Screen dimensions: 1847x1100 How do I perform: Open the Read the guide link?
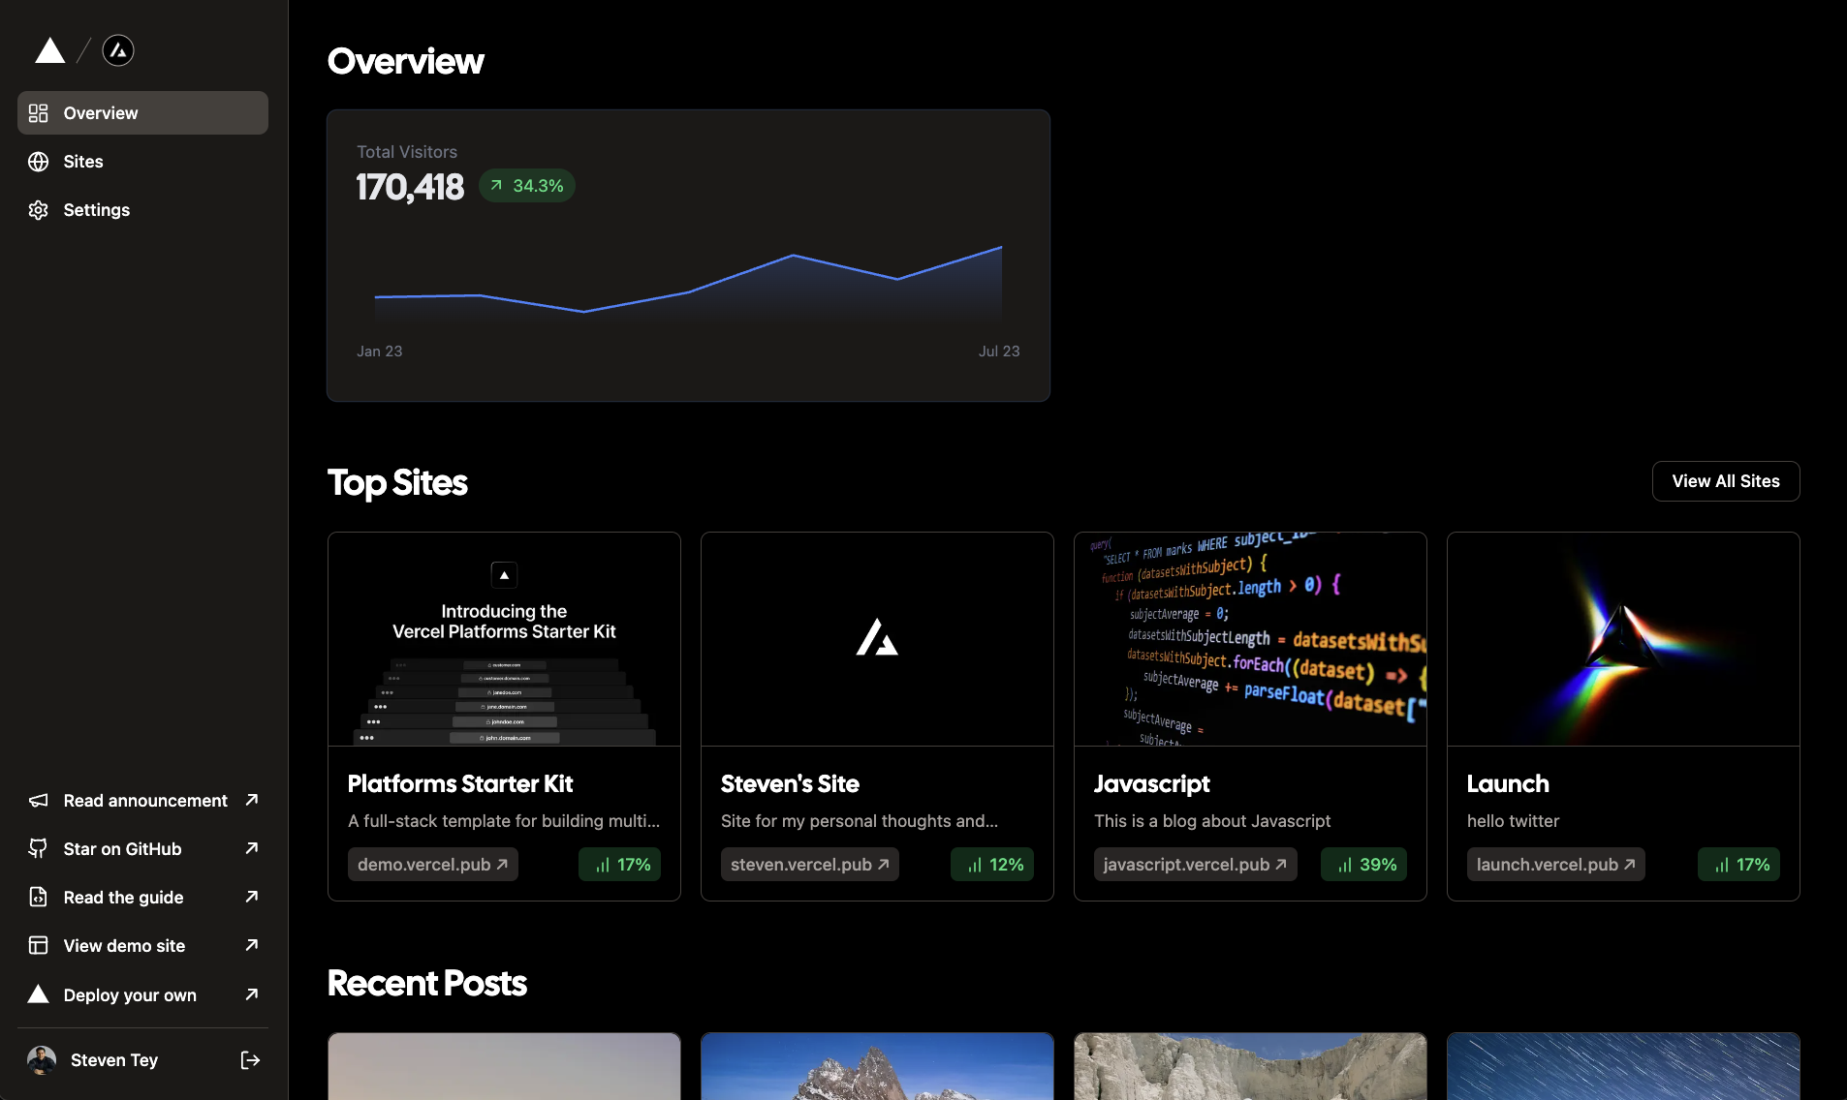[142, 898]
